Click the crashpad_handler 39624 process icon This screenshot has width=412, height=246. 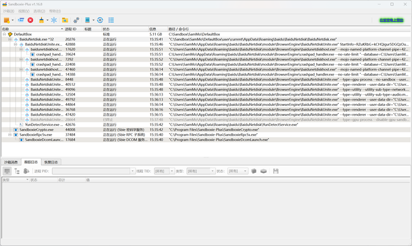click(33, 54)
